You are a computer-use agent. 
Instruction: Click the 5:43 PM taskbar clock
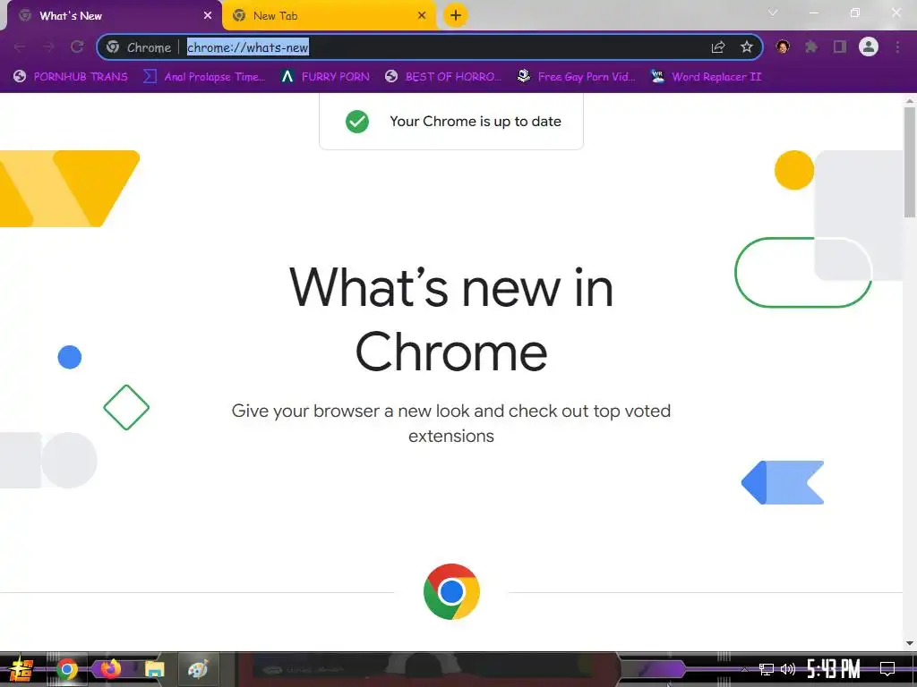[834, 669]
